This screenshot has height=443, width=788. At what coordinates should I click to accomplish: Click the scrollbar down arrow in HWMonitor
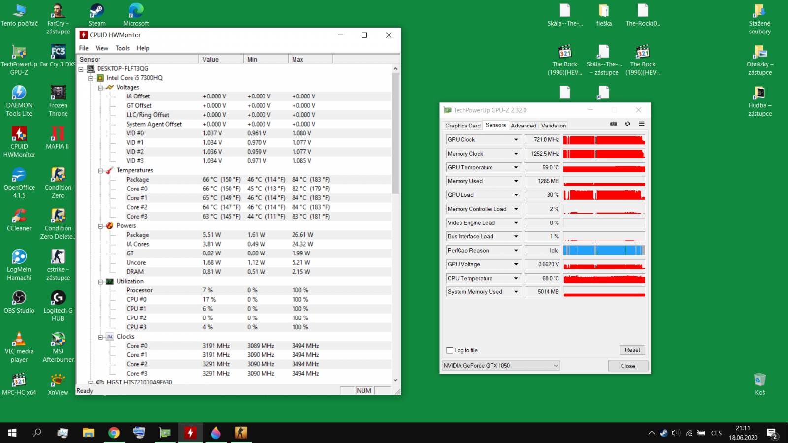pos(395,380)
